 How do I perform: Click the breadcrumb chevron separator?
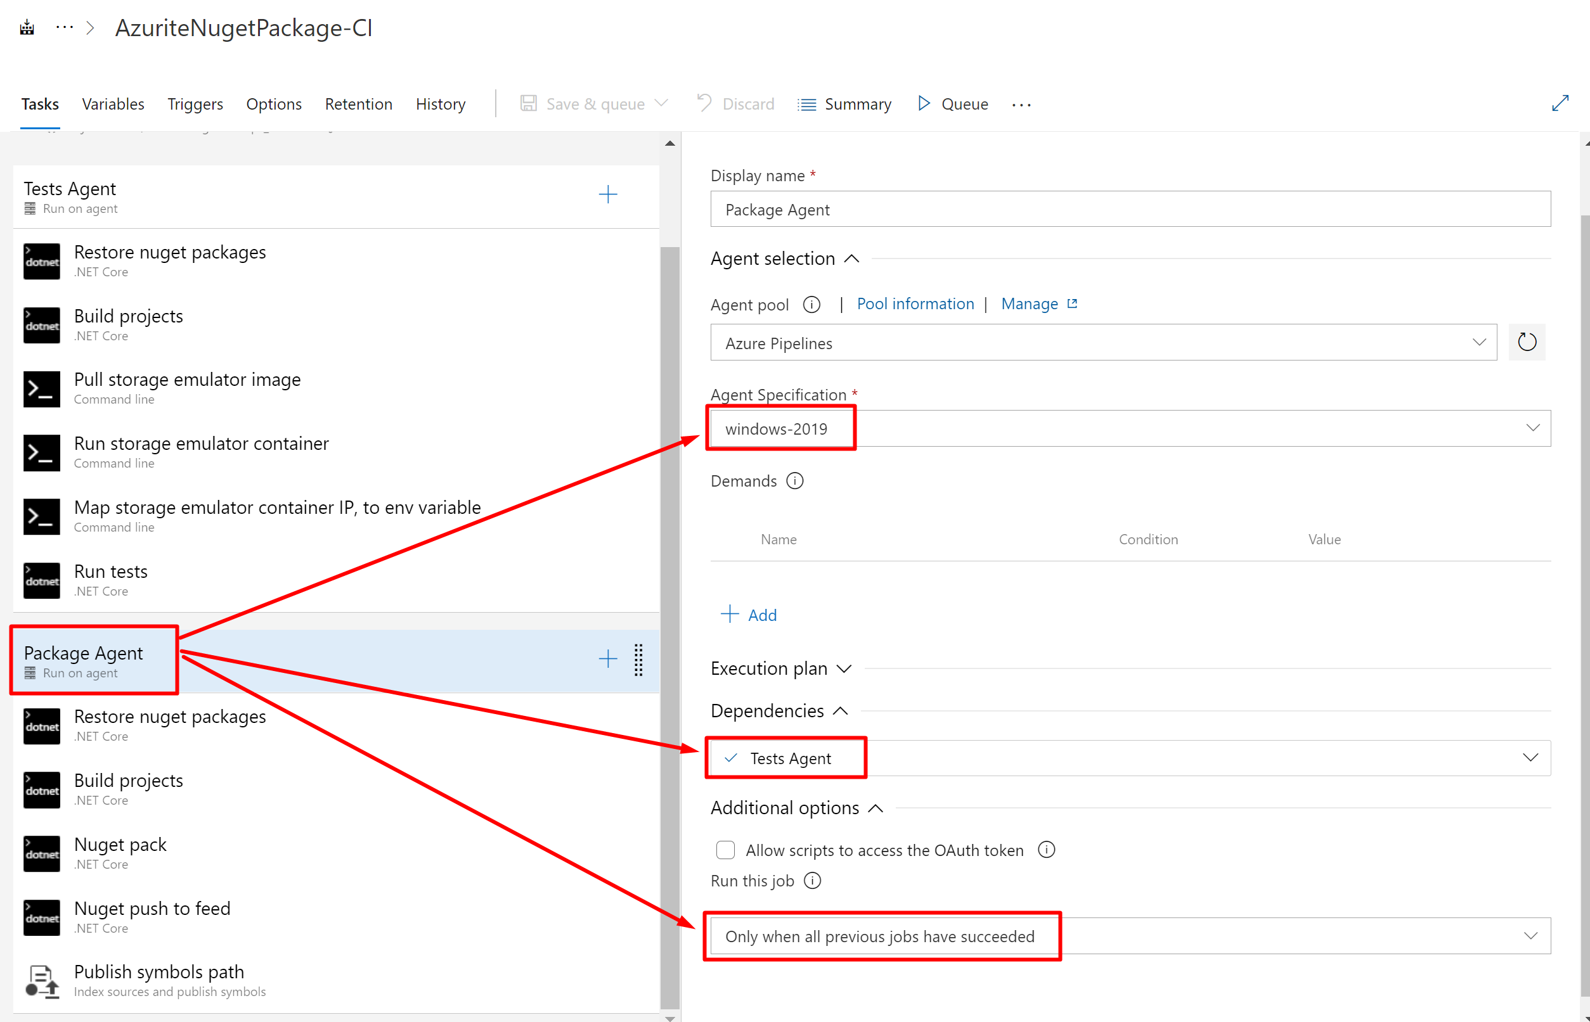90,28
